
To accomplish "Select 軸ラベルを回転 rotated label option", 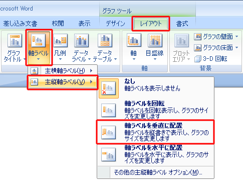I will (156, 110).
